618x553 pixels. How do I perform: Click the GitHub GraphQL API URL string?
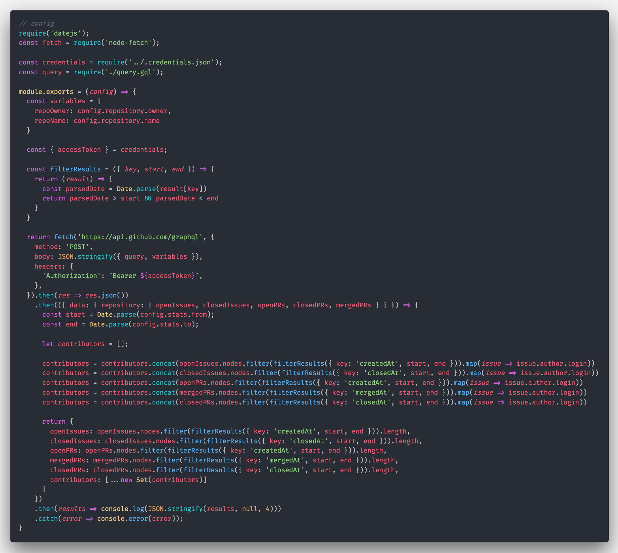pos(140,237)
